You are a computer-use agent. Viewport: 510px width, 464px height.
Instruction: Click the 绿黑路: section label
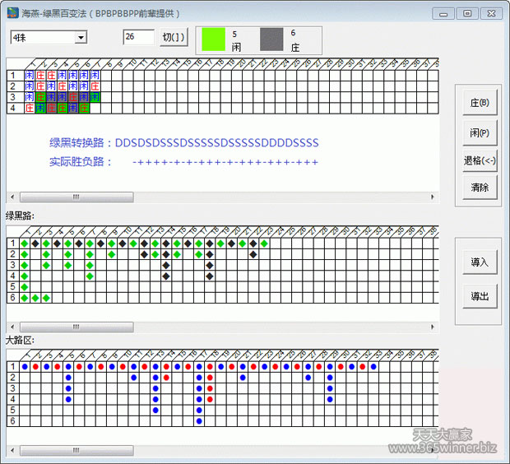20,216
